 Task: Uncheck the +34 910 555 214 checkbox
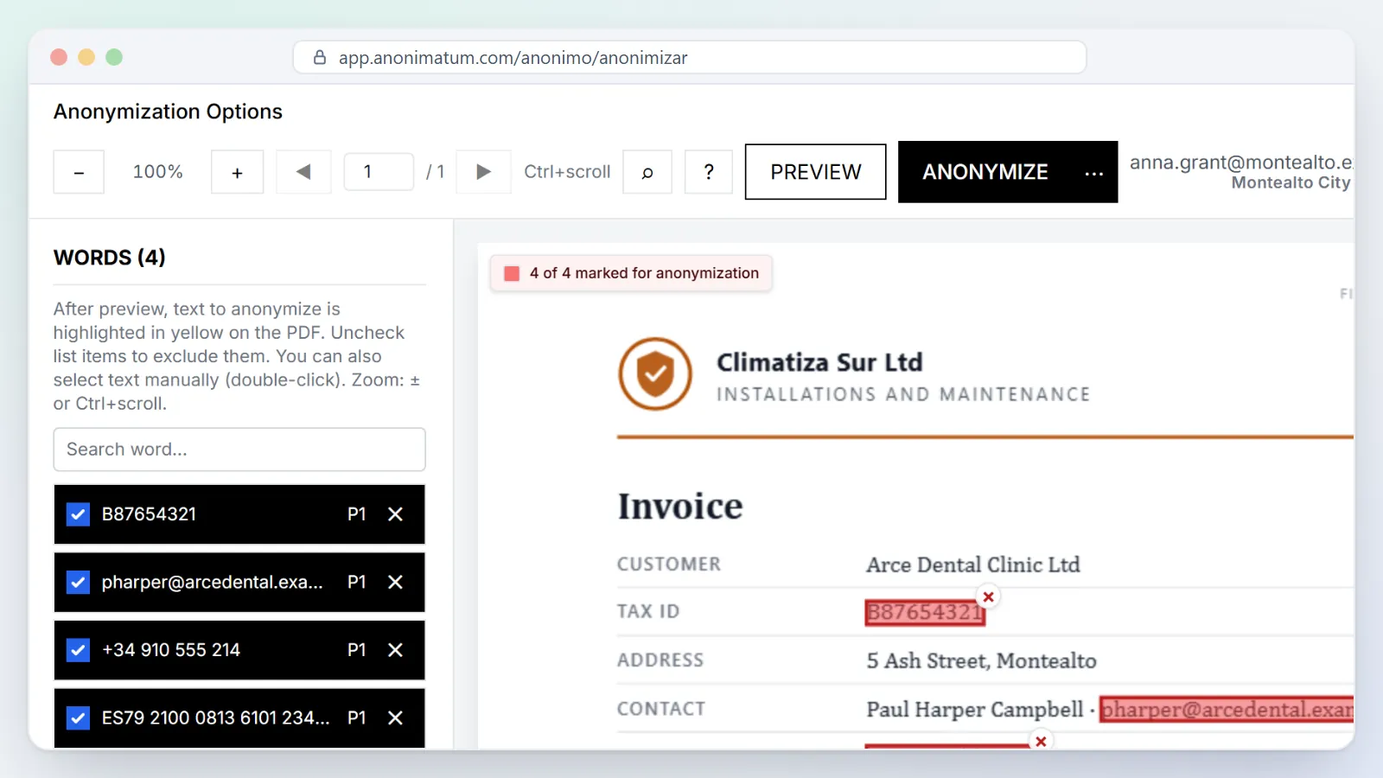pos(78,650)
